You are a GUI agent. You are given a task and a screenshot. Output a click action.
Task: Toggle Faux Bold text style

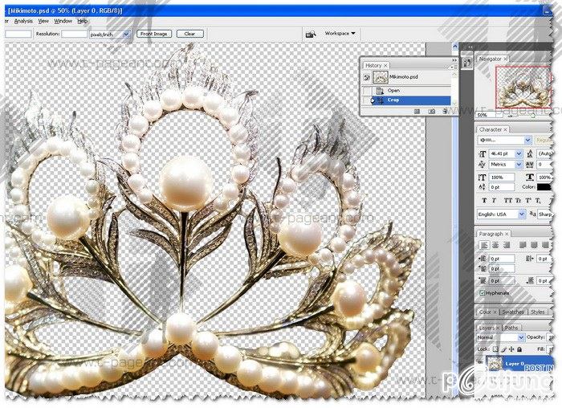[484, 201]
